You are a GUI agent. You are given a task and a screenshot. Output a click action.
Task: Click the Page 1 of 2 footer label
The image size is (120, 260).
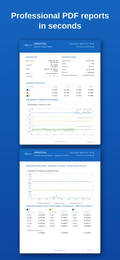click(91, 142)
